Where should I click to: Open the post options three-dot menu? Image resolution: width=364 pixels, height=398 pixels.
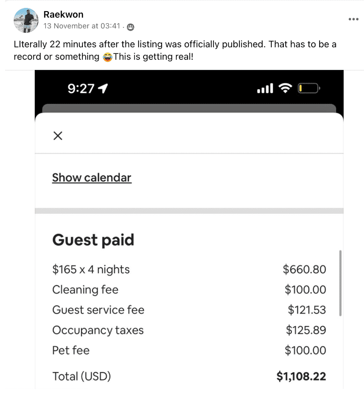tap(353, 19)
